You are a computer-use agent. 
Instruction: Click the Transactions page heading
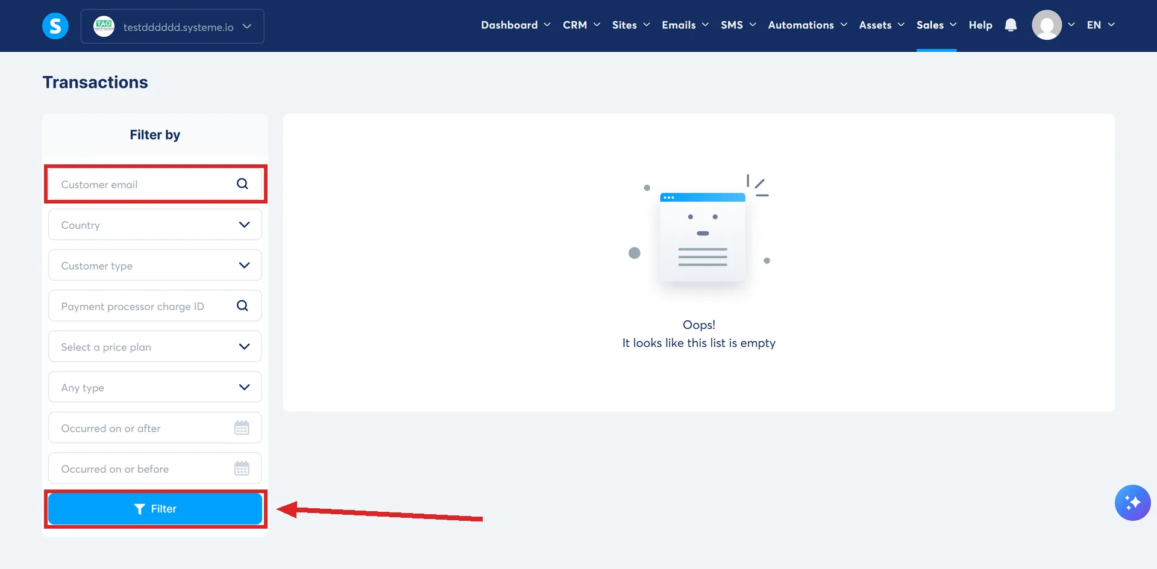tap(95, 82)
